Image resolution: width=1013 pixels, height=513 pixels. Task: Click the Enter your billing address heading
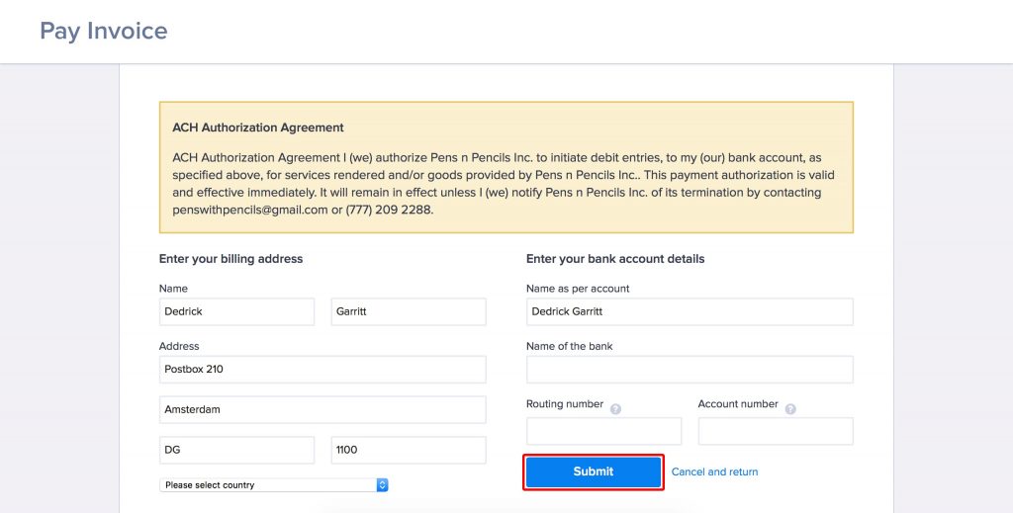tap(230, 259)
